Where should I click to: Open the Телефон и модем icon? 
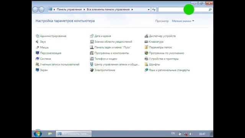click(92, 59)
